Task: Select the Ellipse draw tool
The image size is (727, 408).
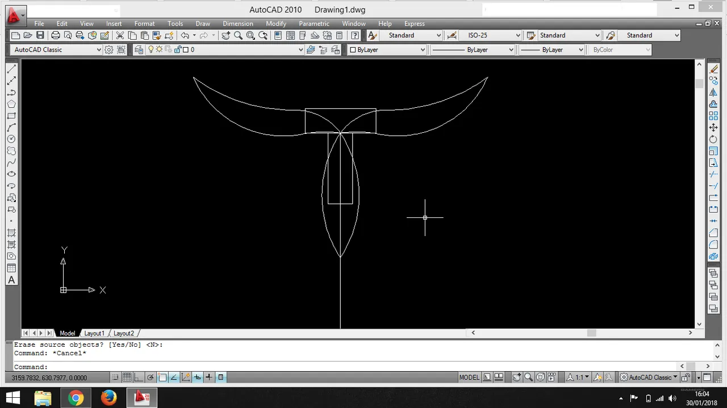Action: coord(11,174)
